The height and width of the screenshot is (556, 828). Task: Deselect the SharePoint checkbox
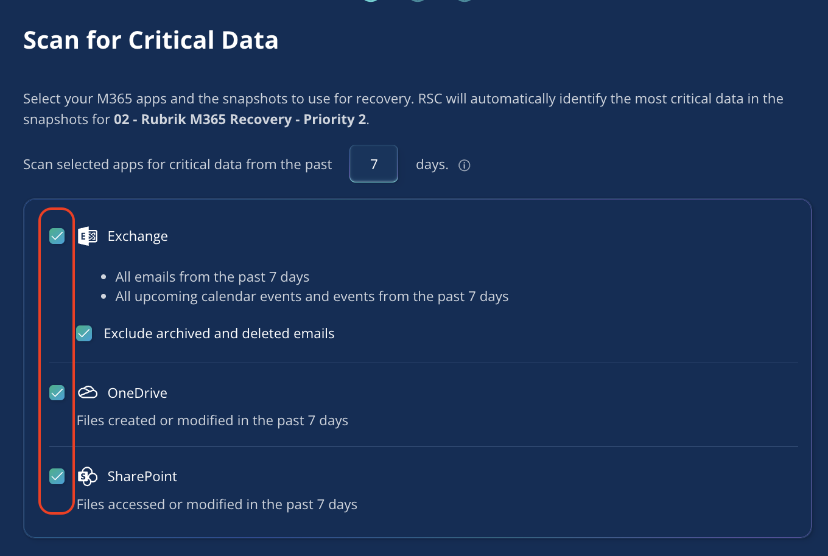pyautogui.click(x=57, y=476)
